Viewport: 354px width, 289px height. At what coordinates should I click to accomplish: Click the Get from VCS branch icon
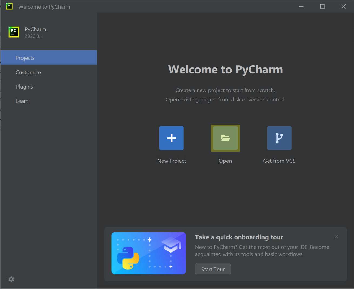click(279, 138)
